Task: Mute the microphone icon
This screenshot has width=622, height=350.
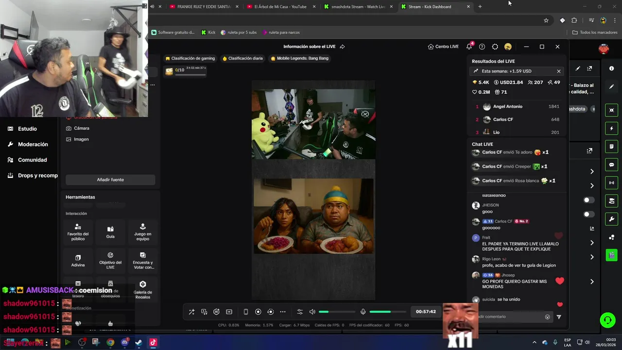Action: click(x=363, y=312)
